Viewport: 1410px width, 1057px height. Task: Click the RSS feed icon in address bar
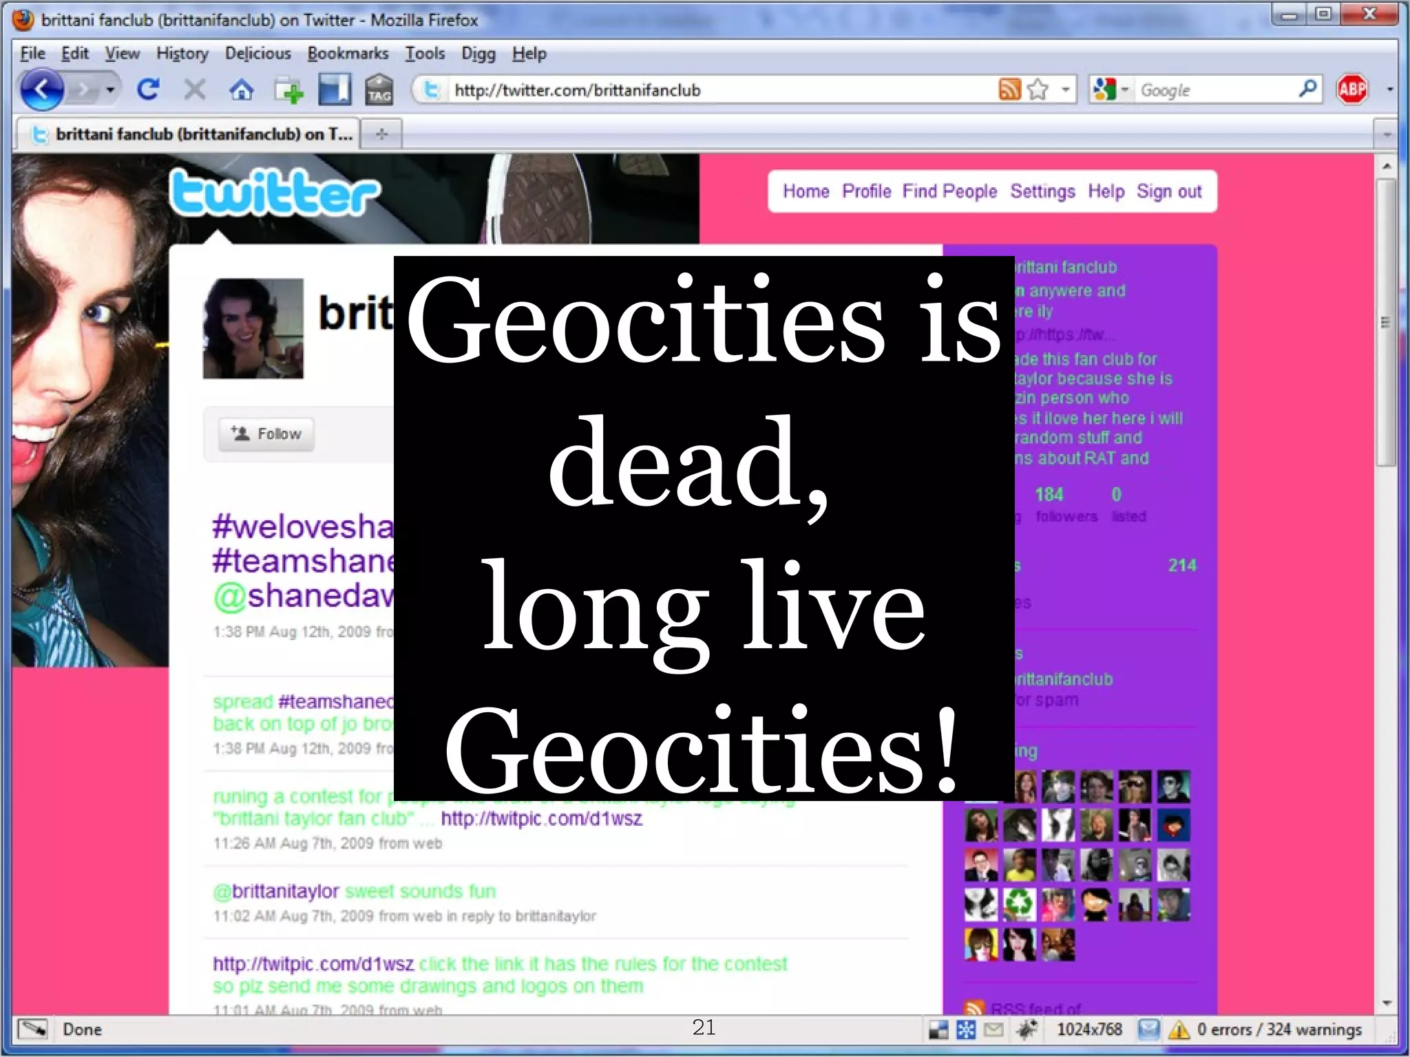pyautogui.click(x=1009, y=89)
